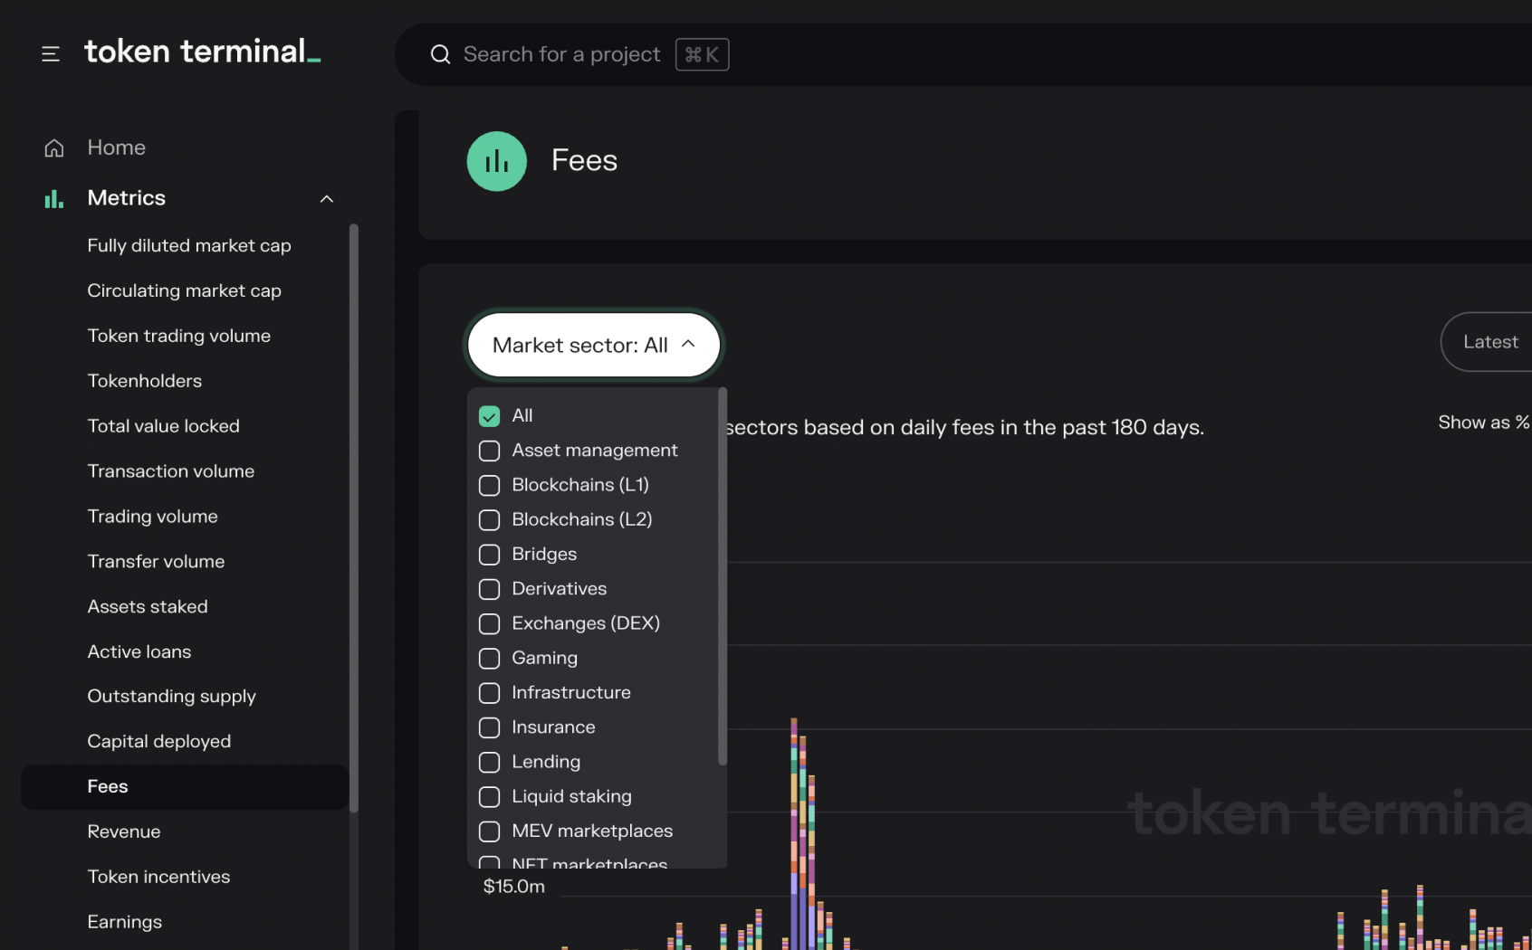1532x950 pixels.
Task: Open Transfer volume metric
Action: pos(156,561)
